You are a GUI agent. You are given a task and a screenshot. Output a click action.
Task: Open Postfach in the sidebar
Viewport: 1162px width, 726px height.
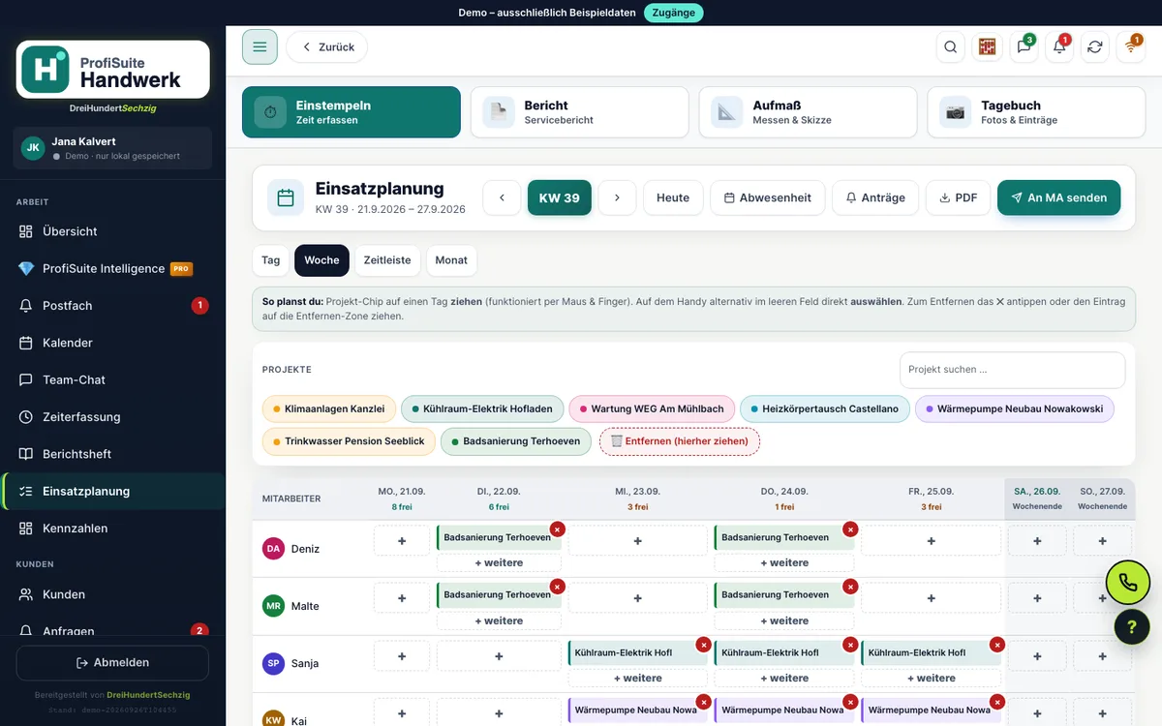coord(112,306)
